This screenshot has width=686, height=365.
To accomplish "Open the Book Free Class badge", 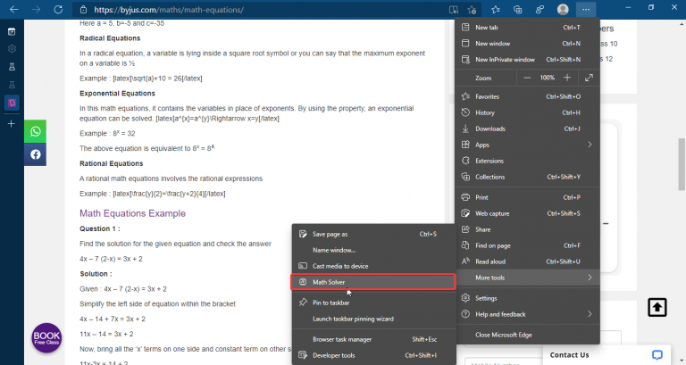I will (x=46, y=338).
